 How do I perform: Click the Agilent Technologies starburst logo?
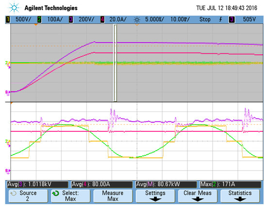14,8
